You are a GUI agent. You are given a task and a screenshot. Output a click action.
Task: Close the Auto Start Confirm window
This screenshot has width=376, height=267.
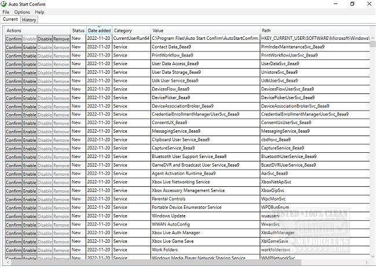(369, 4)
